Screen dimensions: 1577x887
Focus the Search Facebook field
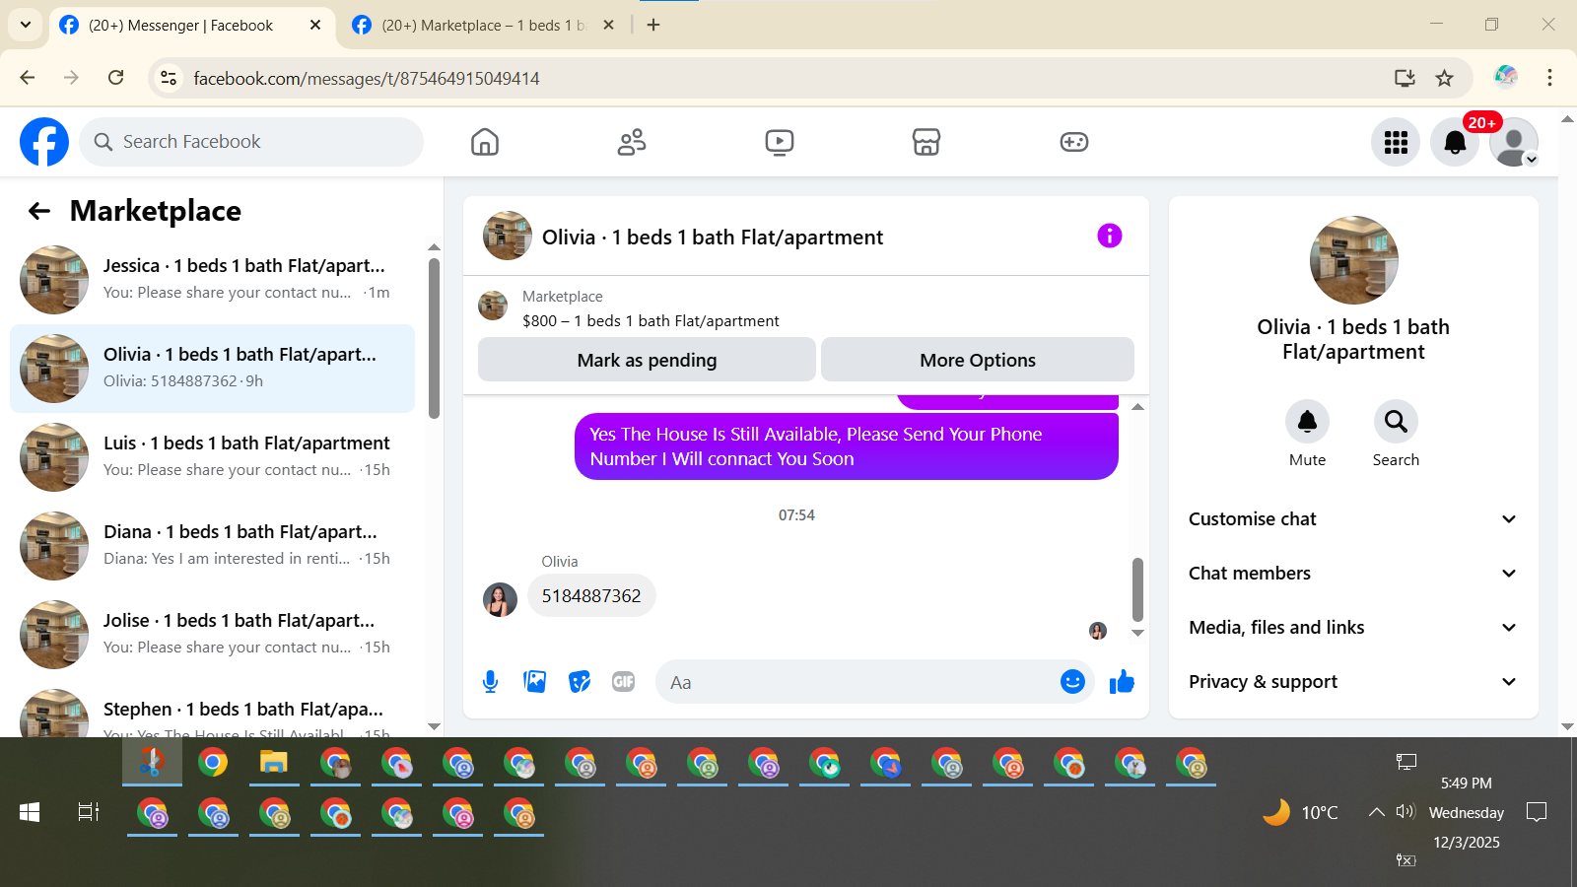251,142
